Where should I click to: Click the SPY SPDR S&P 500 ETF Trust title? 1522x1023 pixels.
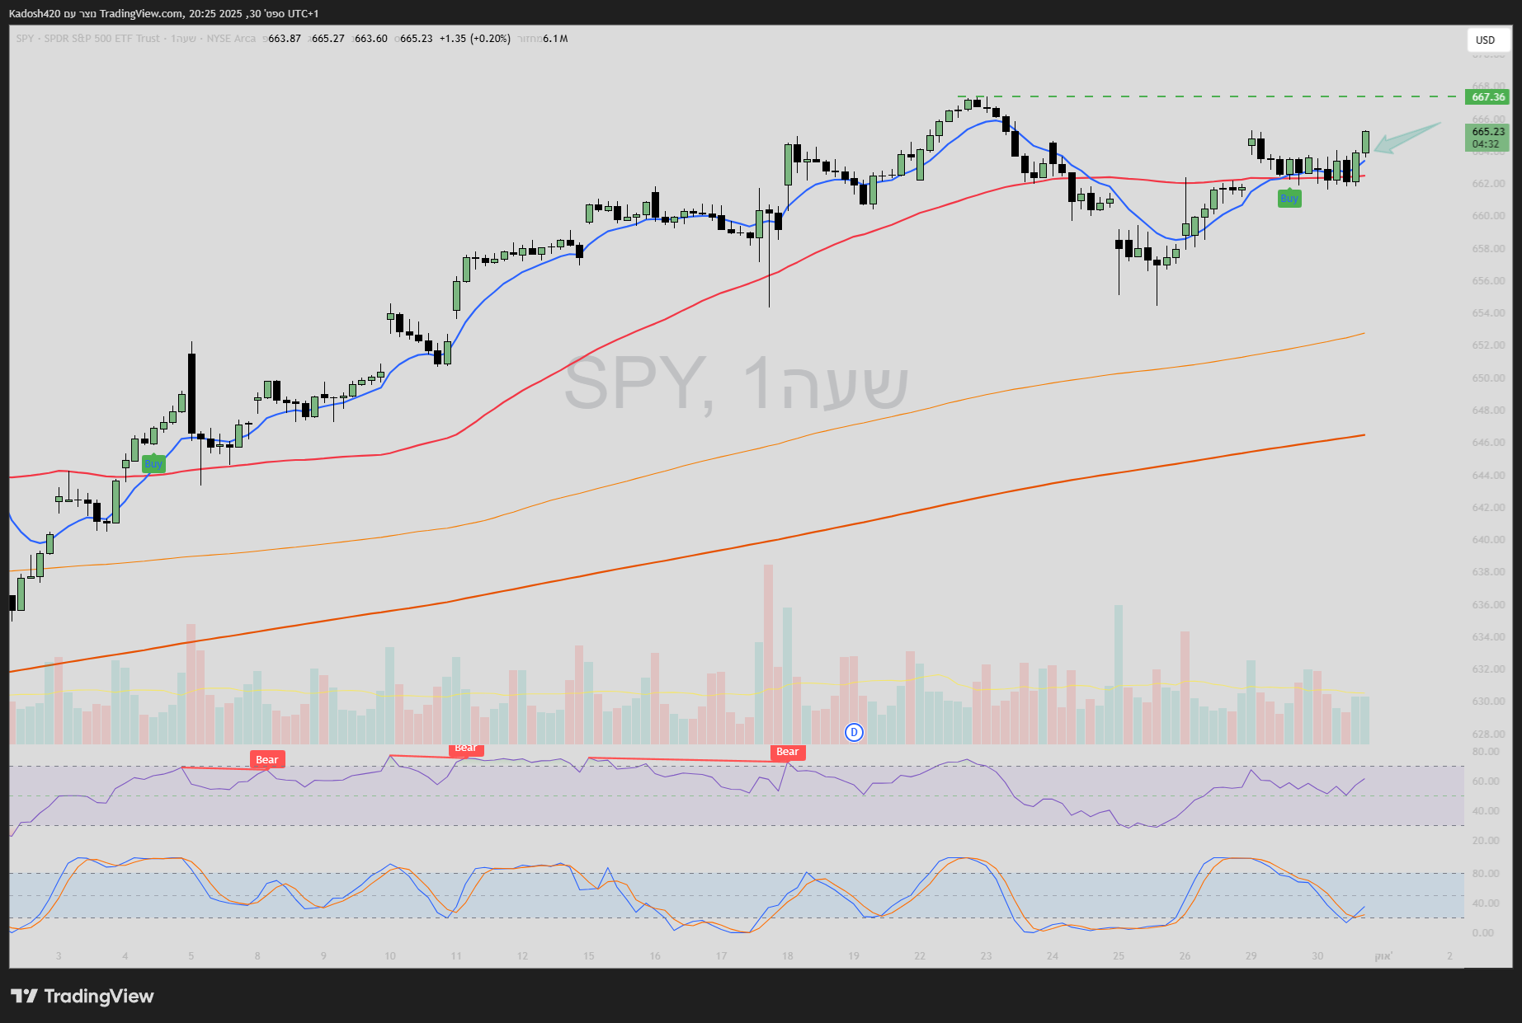(88, 39)
